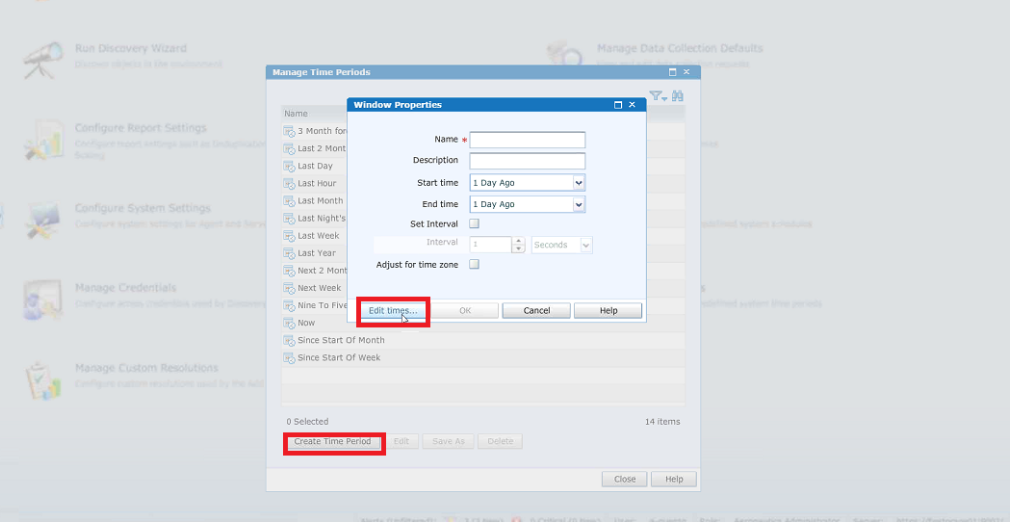Image resolution: width=1010 pixels, height=522 pixels.
Task: Open the Edit times dialog
Action: (x=393, y=311)
